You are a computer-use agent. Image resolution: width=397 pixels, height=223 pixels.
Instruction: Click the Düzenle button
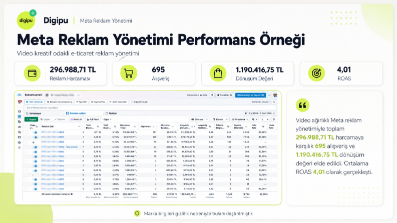tap(60, 119)
